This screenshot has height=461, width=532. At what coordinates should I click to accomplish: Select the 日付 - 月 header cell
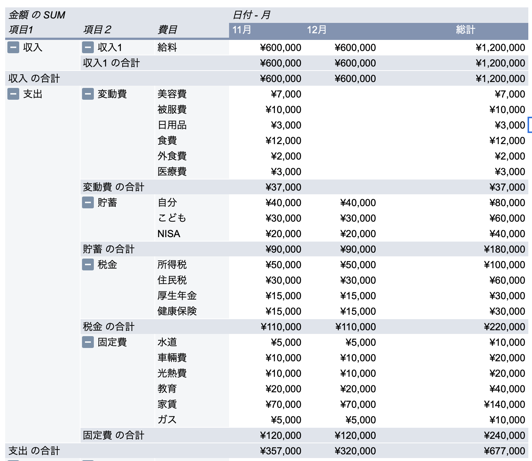click(251, 15)
